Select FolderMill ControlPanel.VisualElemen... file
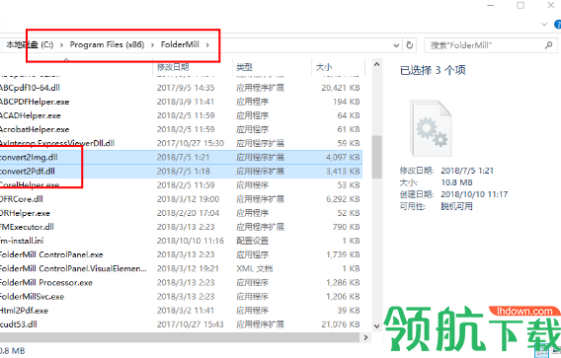561x358 pixels. 73,268
